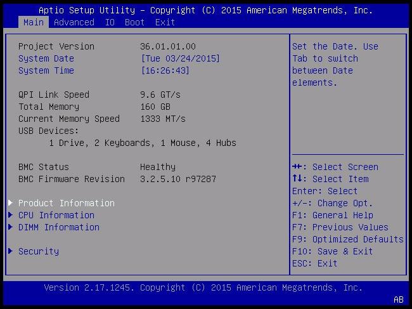Click the left-right arrows Select Screen icon

tap(297, 166)
